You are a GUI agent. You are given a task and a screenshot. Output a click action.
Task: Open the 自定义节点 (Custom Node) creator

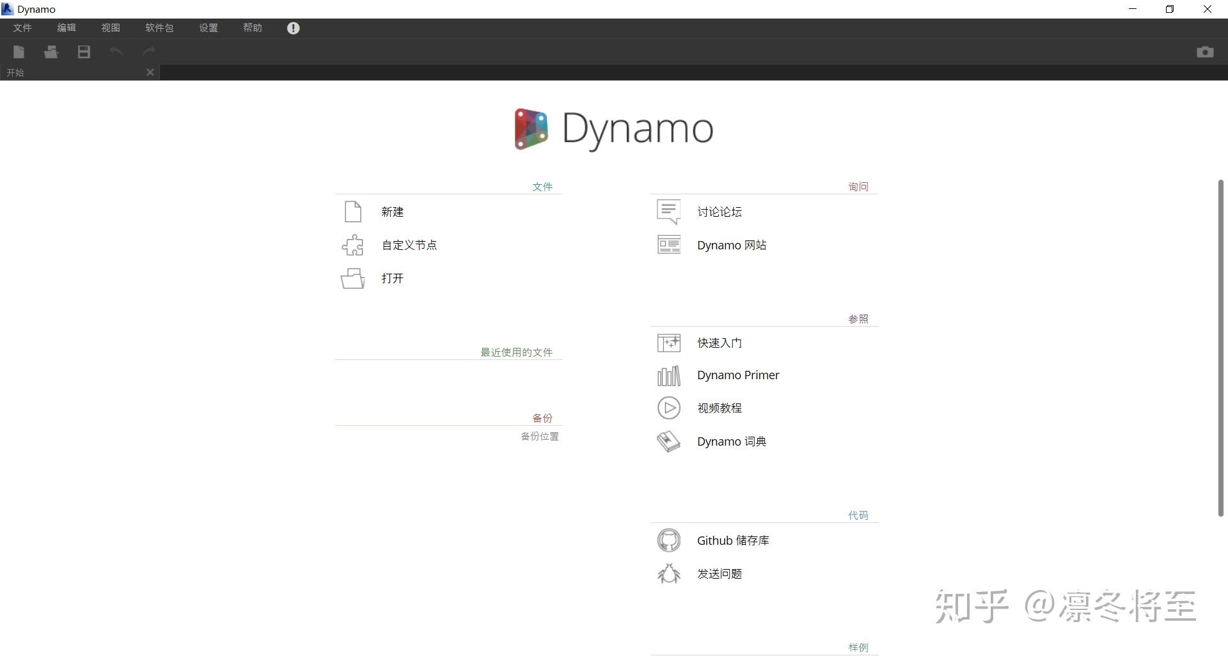(409, 245)
